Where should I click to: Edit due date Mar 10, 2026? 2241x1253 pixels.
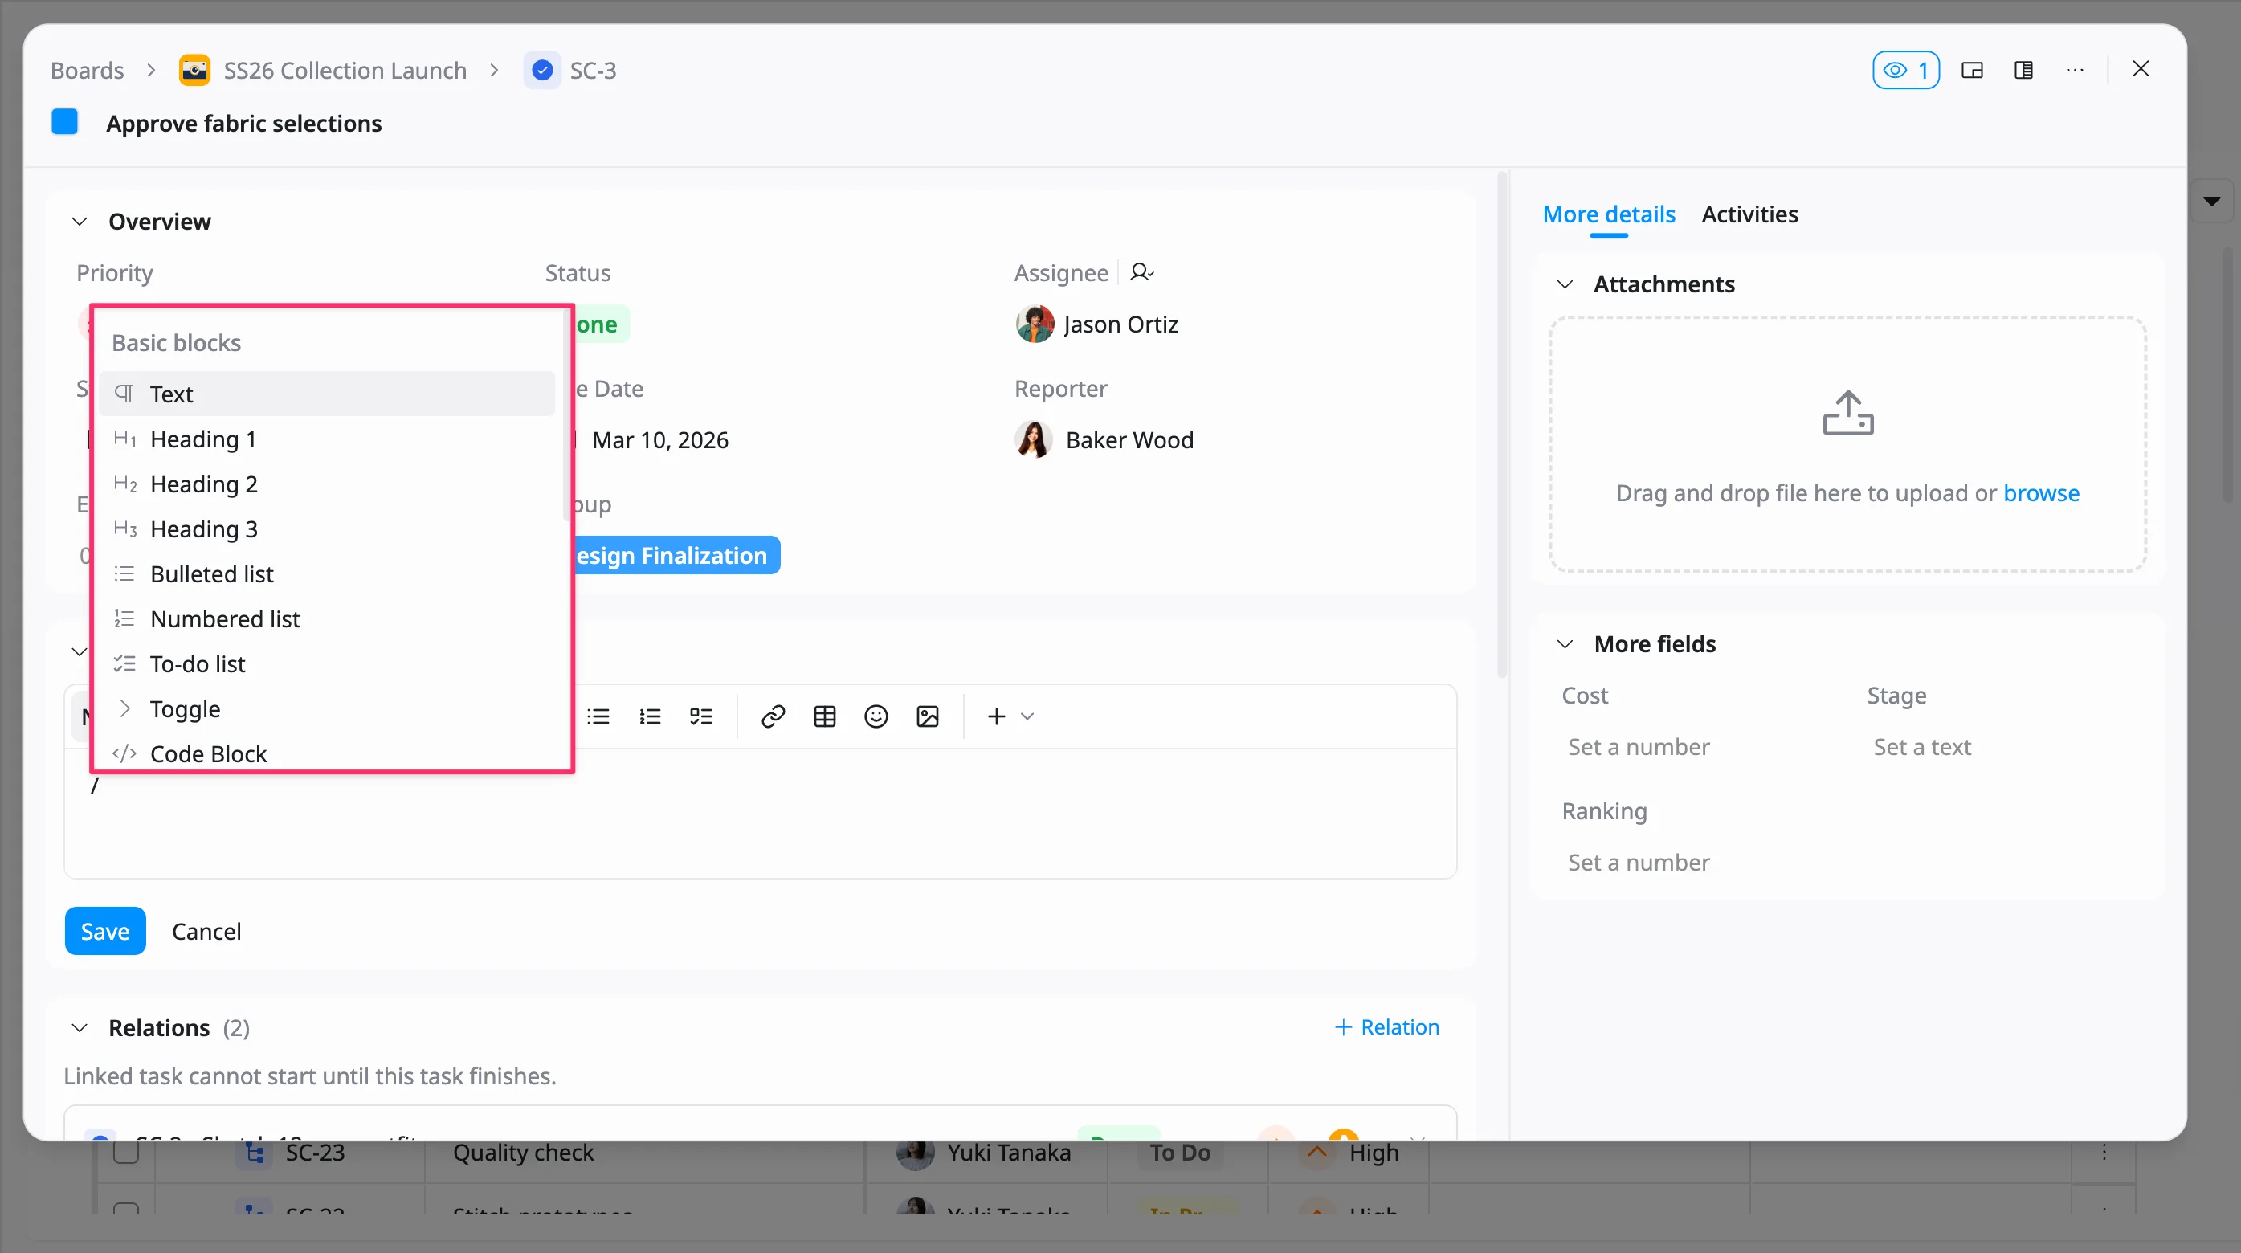(659, 439)
